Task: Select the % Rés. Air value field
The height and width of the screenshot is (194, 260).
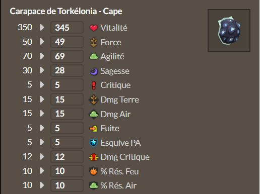Action: point(67,185)
